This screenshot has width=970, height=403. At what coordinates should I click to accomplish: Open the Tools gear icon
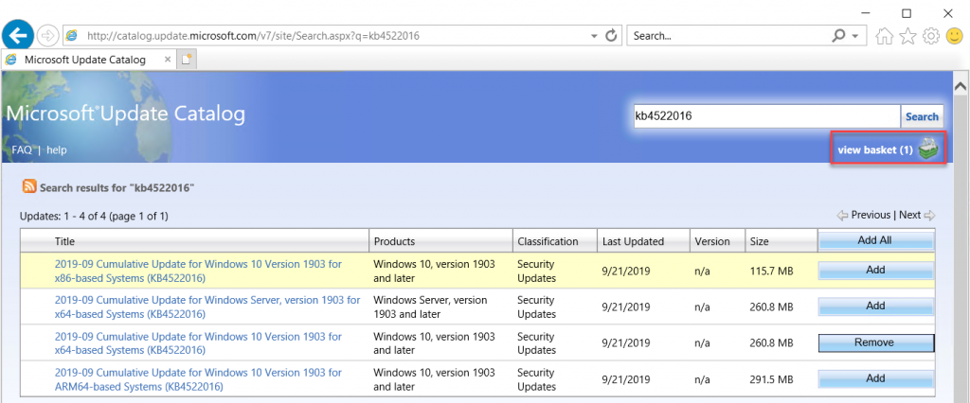930,37
